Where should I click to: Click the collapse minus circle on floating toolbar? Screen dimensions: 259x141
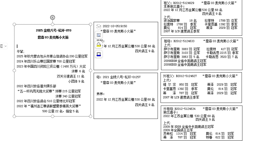point(98,26)
